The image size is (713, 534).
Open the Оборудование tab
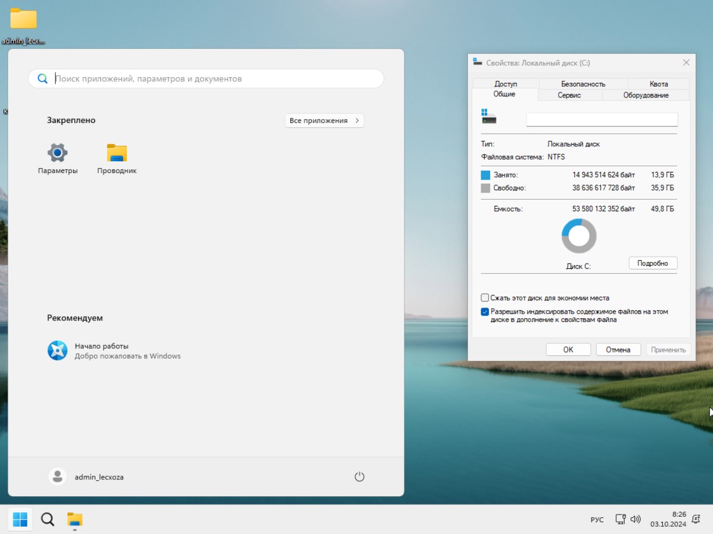646,95
